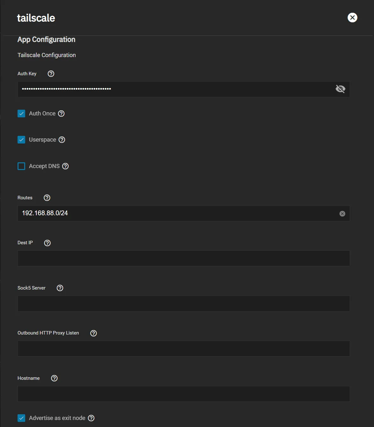Viewport: 374px width, 427px height.
Task: Remove the 192.168.88.0/24 route entry
Action: tap(342, 214)
